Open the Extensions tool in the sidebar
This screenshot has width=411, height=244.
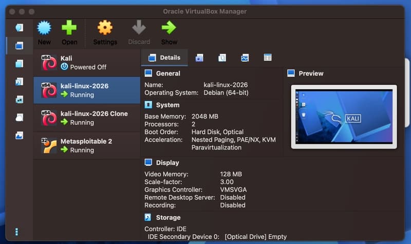click(x=19, y=64)
